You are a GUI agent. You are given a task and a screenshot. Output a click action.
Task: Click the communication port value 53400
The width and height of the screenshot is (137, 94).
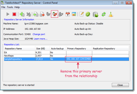tap(28, 34)
